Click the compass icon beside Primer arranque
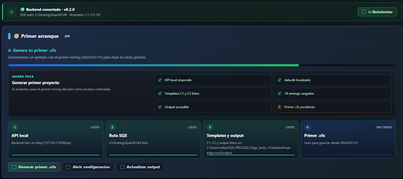The height and width of the screenshot is (179, 403). click(x=17, y=36)
